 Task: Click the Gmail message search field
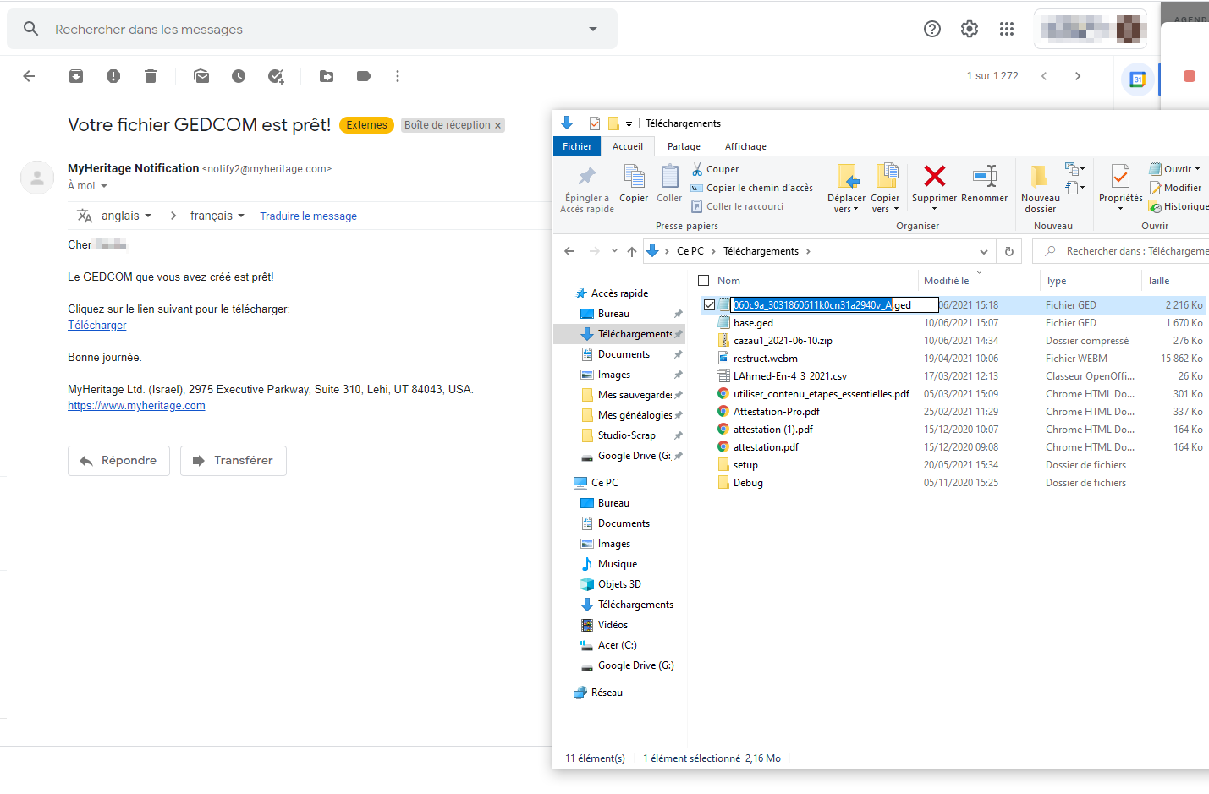pos(313,29)
